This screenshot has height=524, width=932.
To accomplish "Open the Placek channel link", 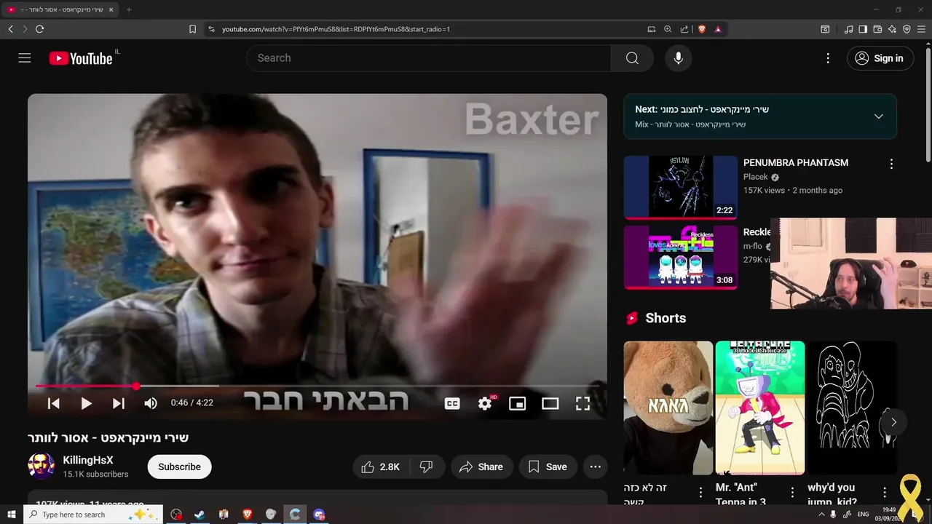I will point(756,177).
